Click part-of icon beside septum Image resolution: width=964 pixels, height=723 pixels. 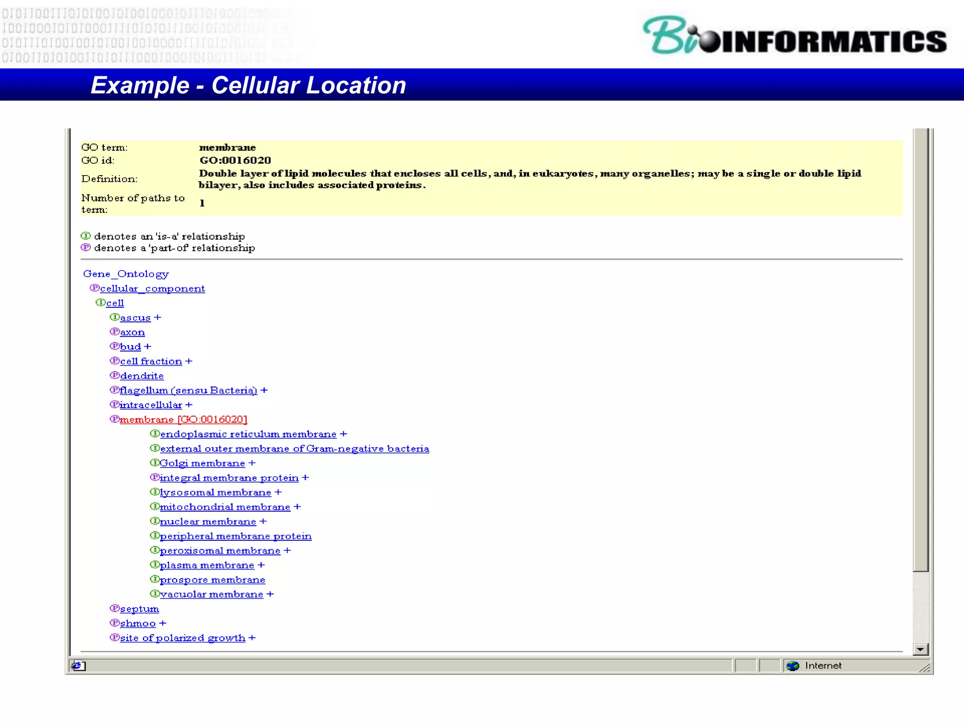coord(114,609)
